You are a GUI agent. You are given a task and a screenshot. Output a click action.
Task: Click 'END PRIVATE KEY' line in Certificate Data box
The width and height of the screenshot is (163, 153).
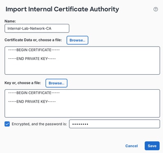click(x=32, y=58)
